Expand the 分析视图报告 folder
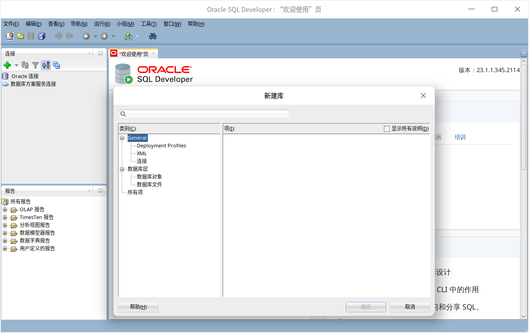Image resolution: width=529 pixels, height=333 pixels. point(5,225)
